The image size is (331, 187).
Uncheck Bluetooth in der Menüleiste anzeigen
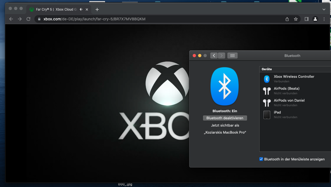click(x=261, y=159)
